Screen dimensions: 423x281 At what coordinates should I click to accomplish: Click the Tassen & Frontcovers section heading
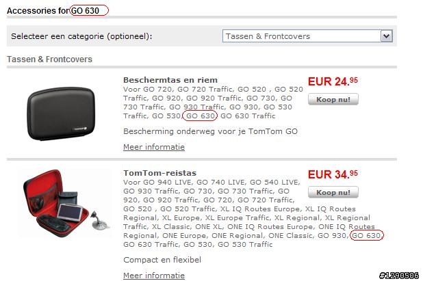(x=50, y=59)
